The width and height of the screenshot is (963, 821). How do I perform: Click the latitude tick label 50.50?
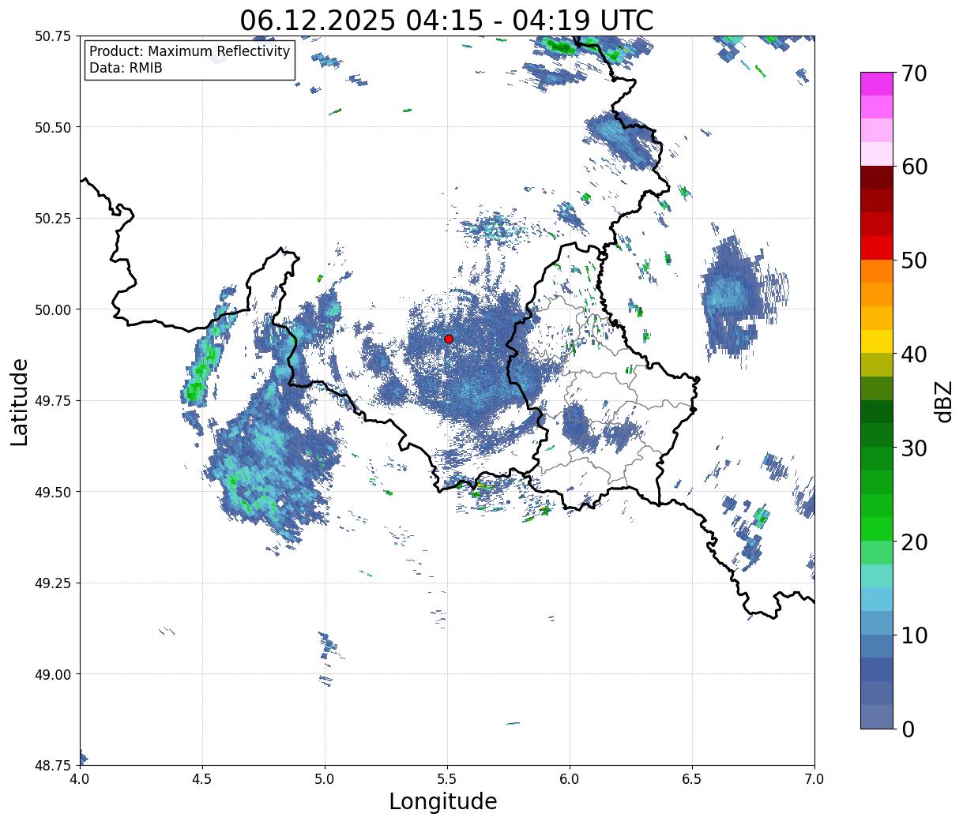click(x=53, y=127)
